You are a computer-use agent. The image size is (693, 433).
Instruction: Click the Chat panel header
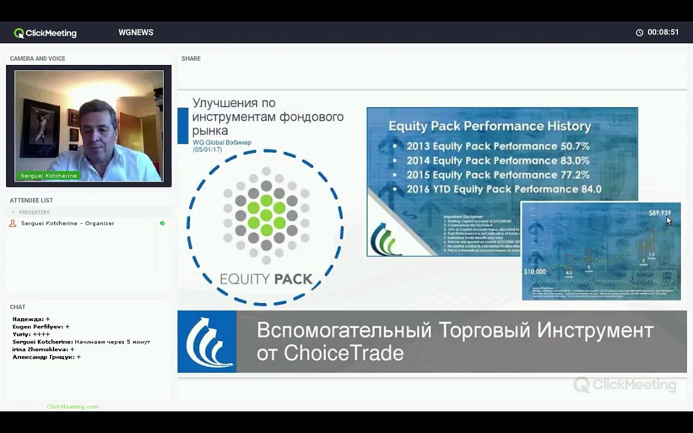pos(17,307)
